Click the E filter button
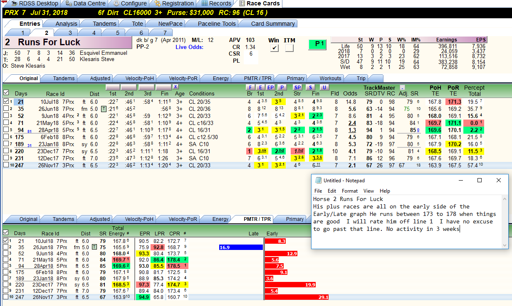The image size is (512, 306). pyautogui.click(x=260, y=87)
